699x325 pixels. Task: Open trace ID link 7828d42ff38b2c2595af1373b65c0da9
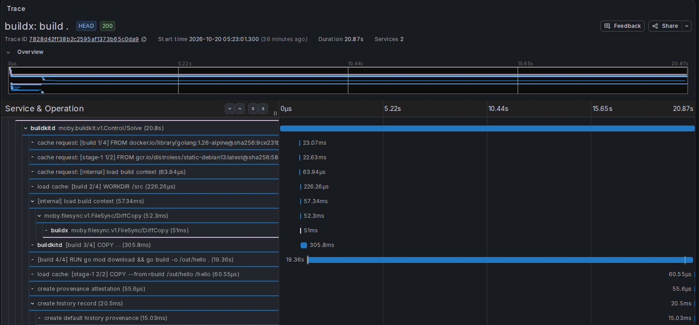(x=84, y=39)
